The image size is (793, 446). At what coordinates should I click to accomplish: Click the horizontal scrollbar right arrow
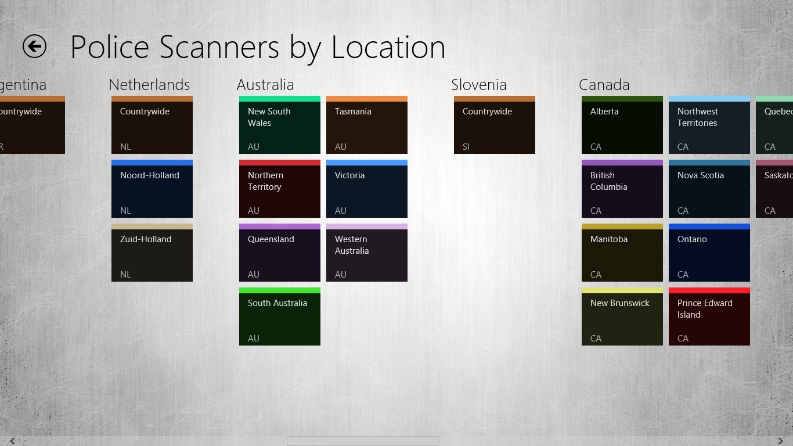(781, 441)
